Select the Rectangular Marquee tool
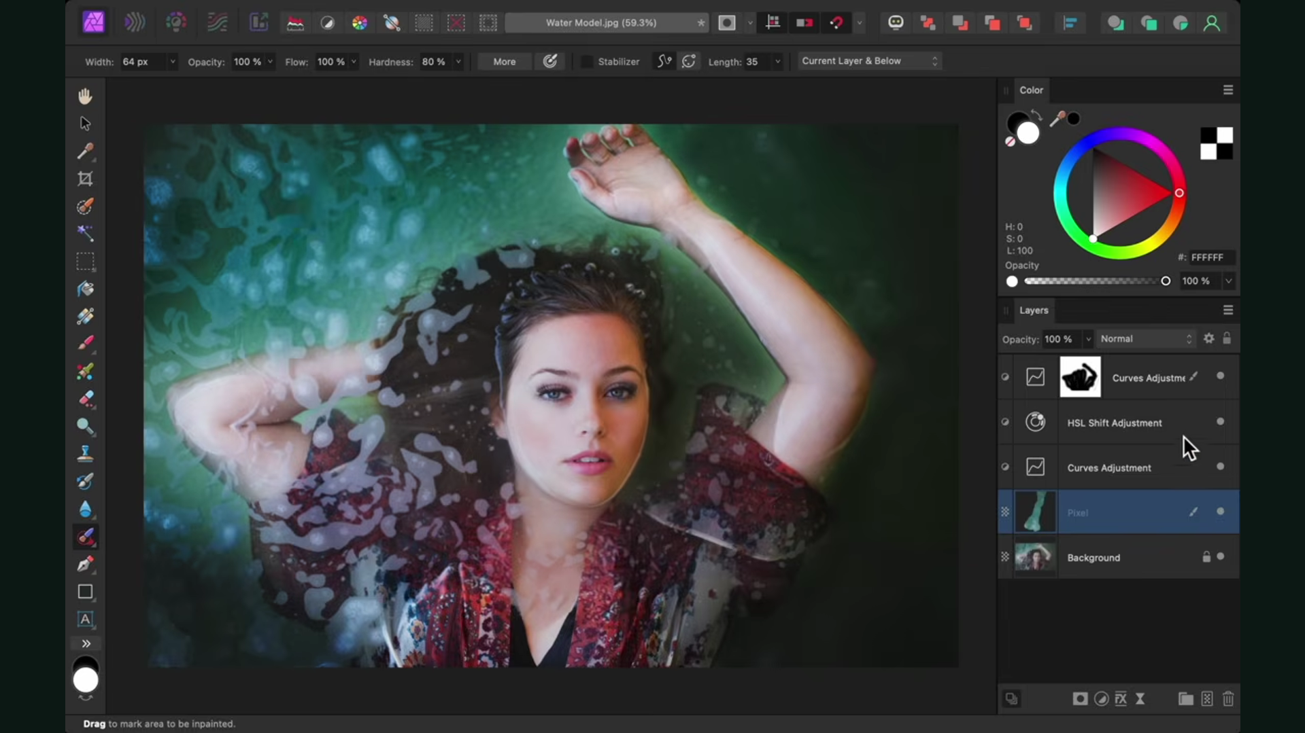The image size is (1305, 733). (x=85, y=262)
